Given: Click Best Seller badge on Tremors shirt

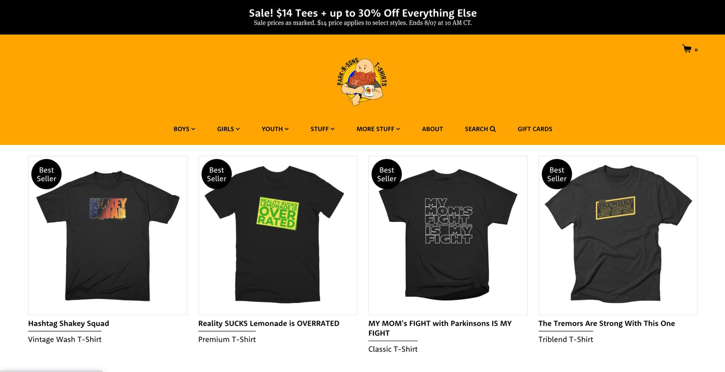Looking at the screenshot, I should [x=557, y=174].
